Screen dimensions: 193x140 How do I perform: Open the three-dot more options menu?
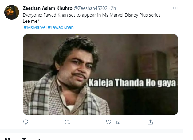coord(175,8)
